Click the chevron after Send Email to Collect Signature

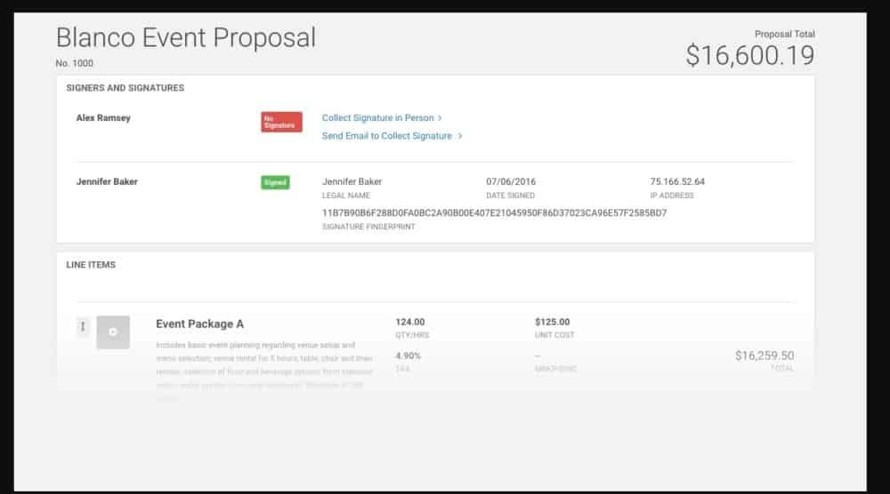(x=460, y=136)
